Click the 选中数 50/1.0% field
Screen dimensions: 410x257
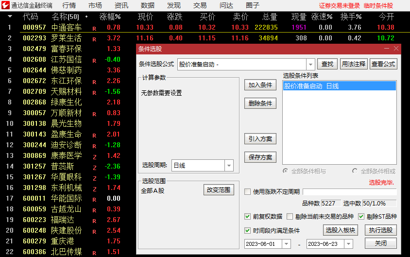pos(379,204)
